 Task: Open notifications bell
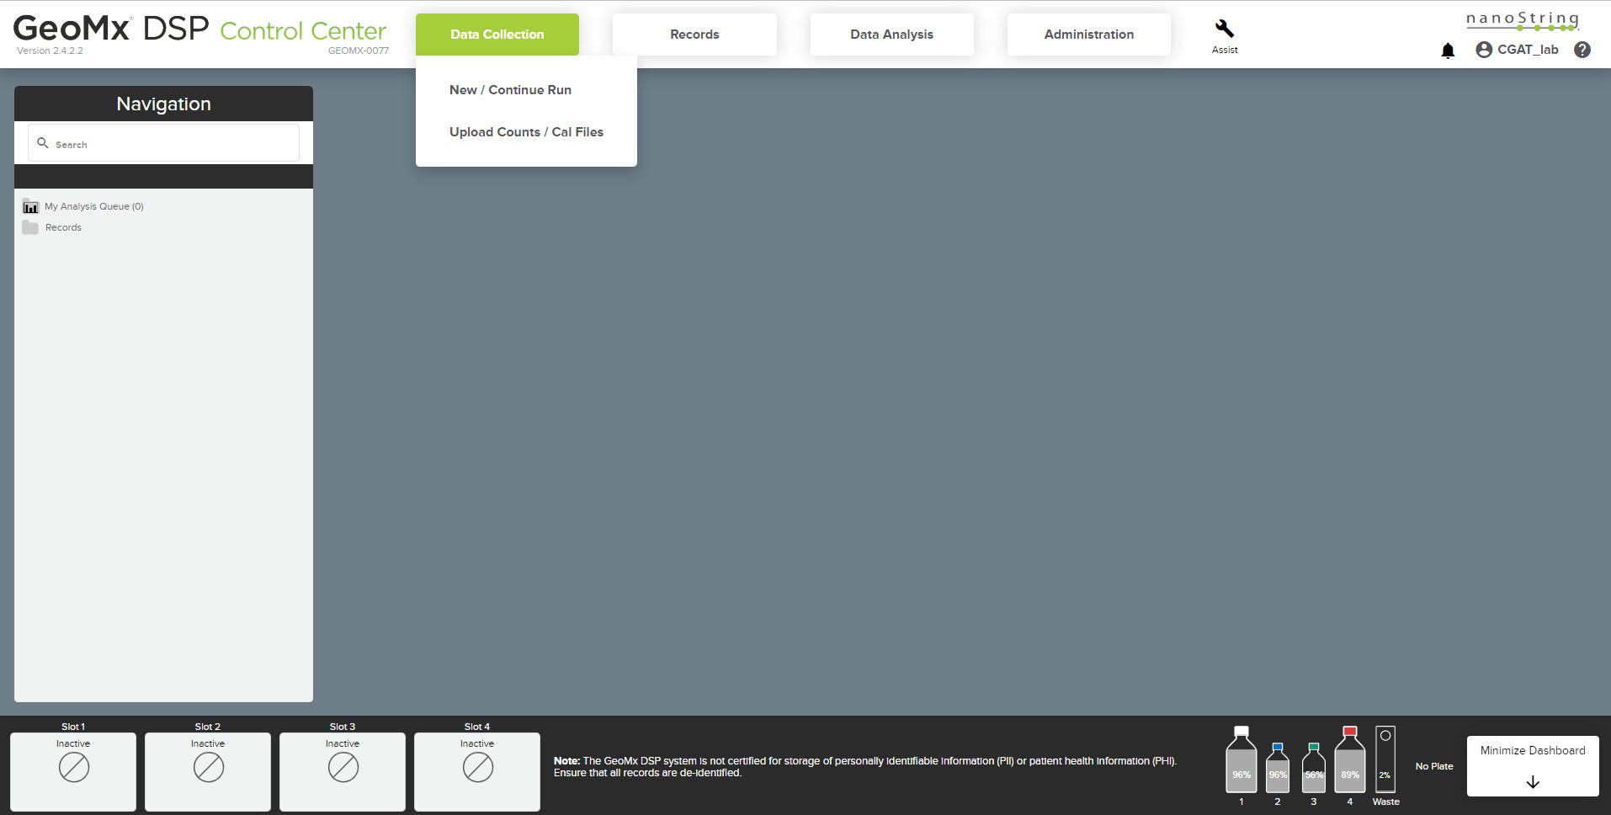1448,51
